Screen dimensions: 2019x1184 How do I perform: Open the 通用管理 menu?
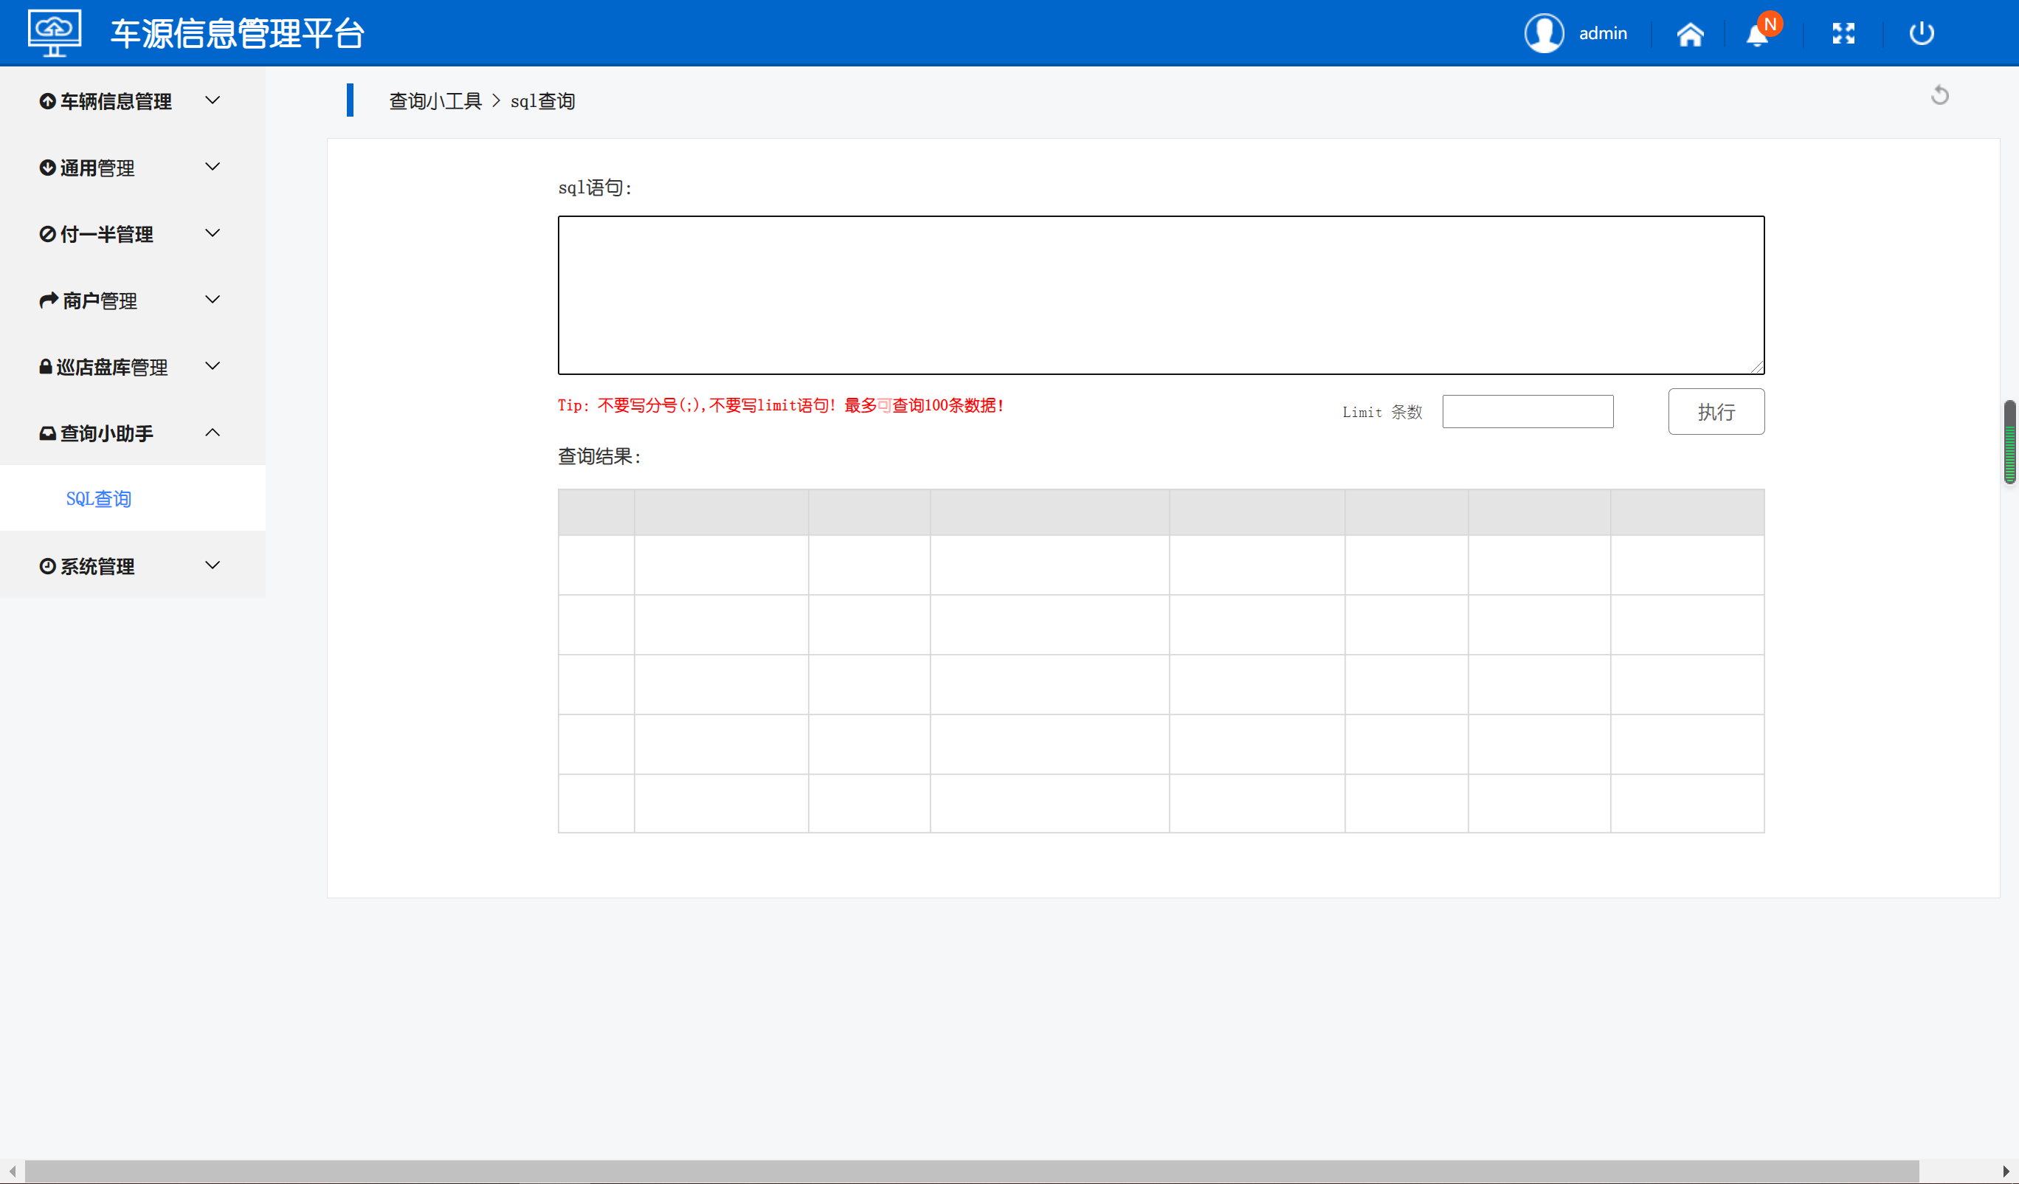coord(132,168)
